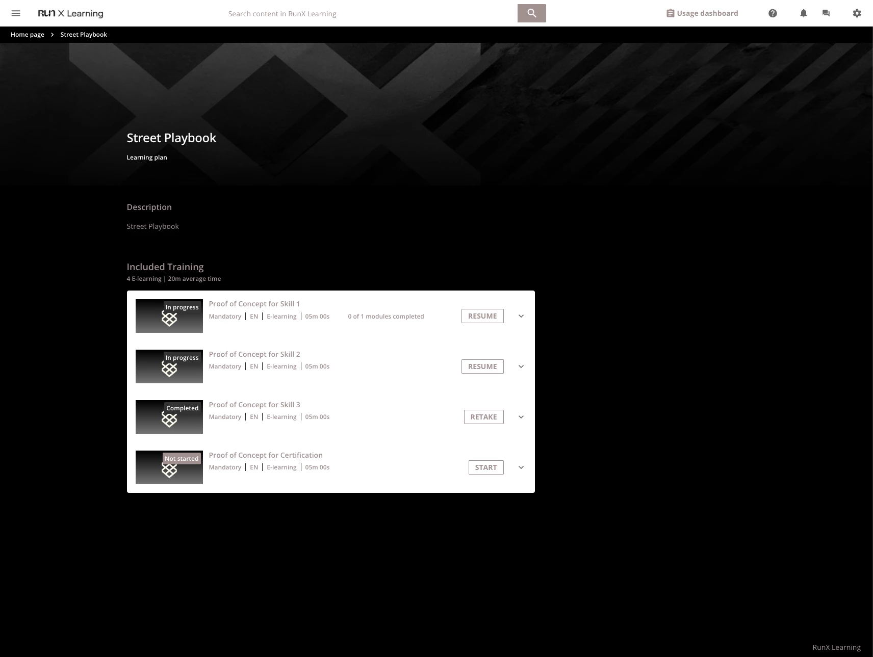Click title Proof of Concept for Certification
This screenshot has height=657, width=873.
point(266,455)
